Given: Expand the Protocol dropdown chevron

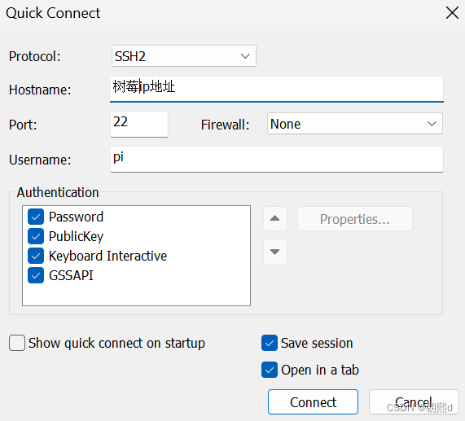Looking at the screenshot, I should point(245,56).
